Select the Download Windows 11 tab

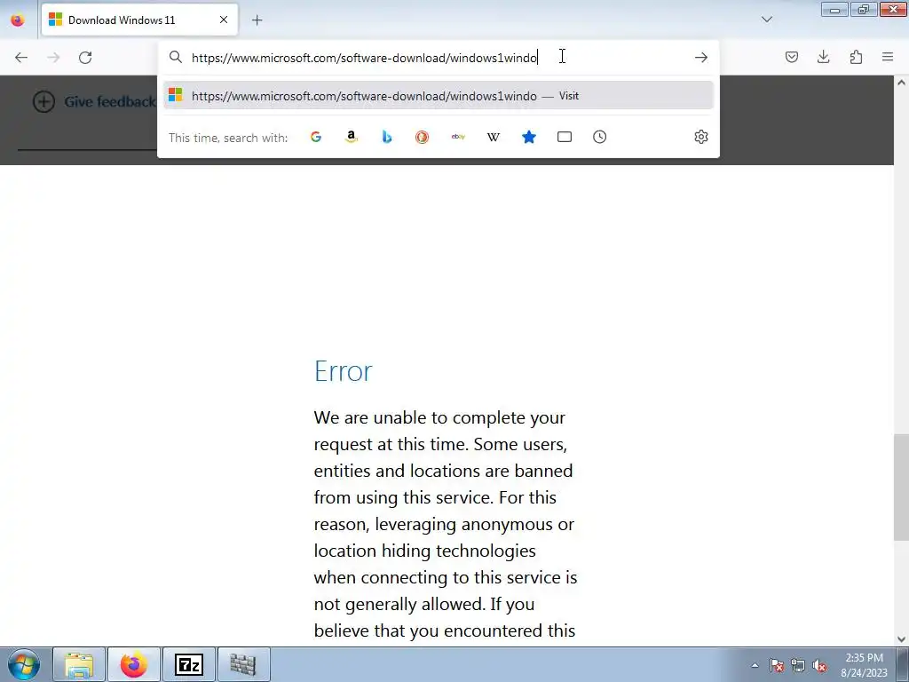click(139, 20)
